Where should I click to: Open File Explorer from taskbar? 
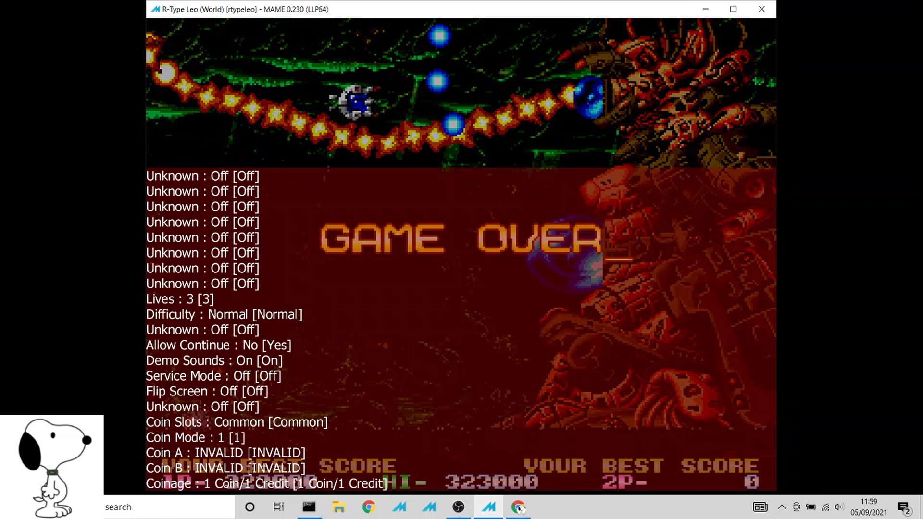[x=338, y=507]
